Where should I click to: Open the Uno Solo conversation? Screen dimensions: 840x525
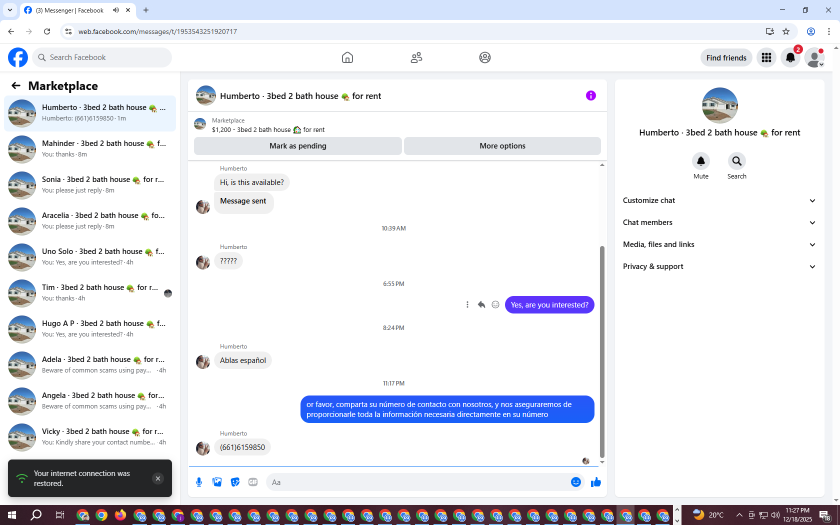(90, 257)
